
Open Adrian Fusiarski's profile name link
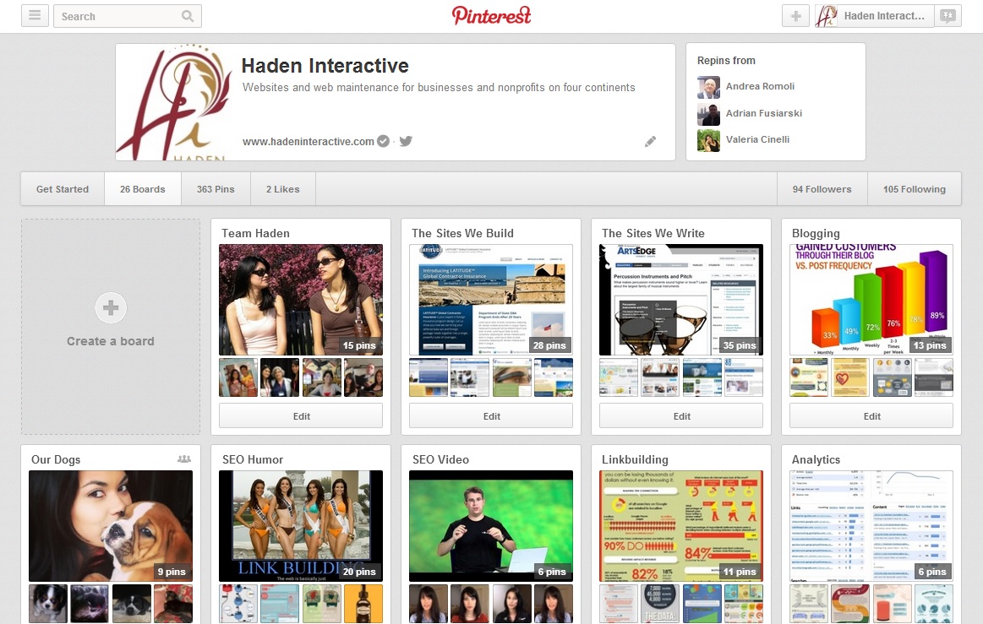point(763,113)
